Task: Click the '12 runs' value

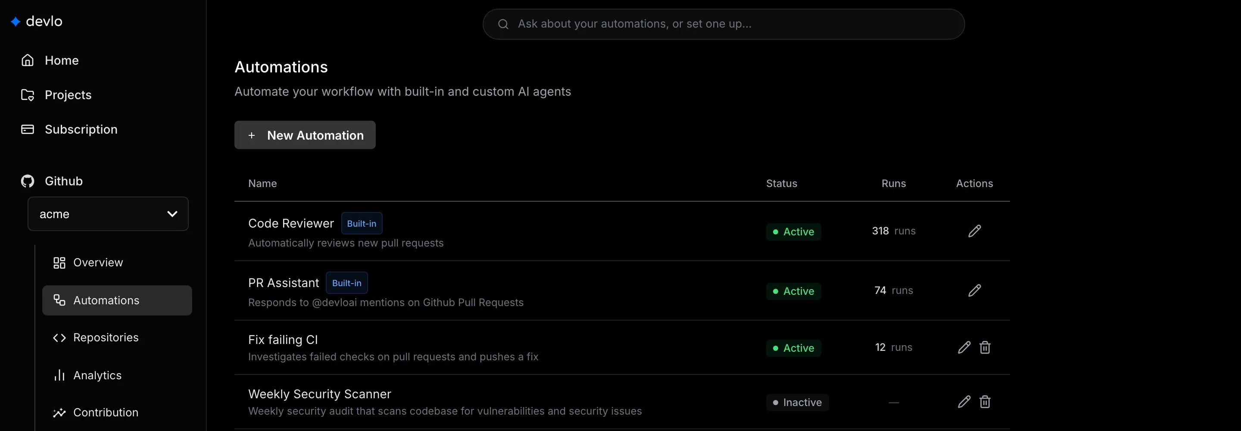Action: tap(894, 347)
